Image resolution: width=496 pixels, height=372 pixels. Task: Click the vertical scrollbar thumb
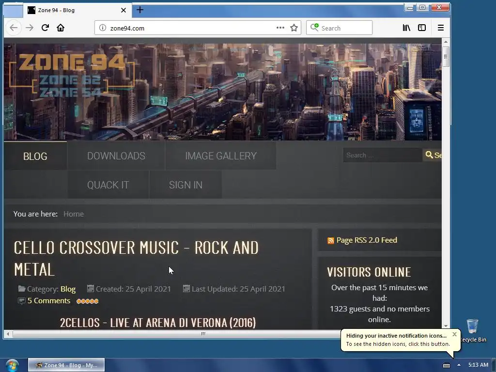[x=446, y=57]
